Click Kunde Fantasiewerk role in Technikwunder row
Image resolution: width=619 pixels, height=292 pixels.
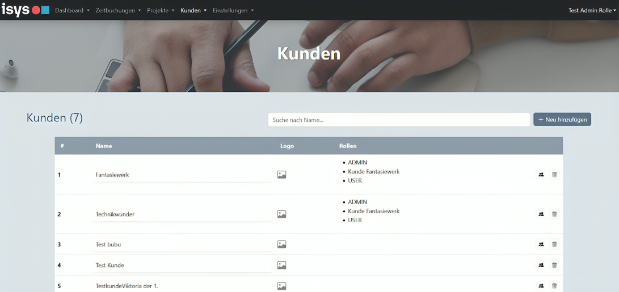(x=373, y=211)
